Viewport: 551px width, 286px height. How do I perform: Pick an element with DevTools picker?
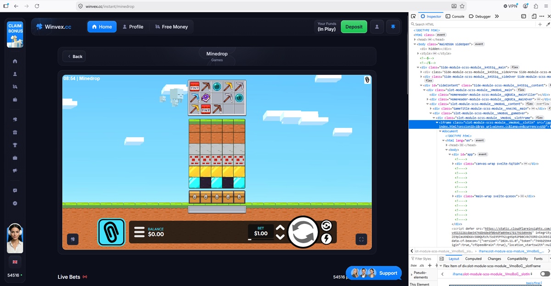pyautogui.click(x=414, y=16)
